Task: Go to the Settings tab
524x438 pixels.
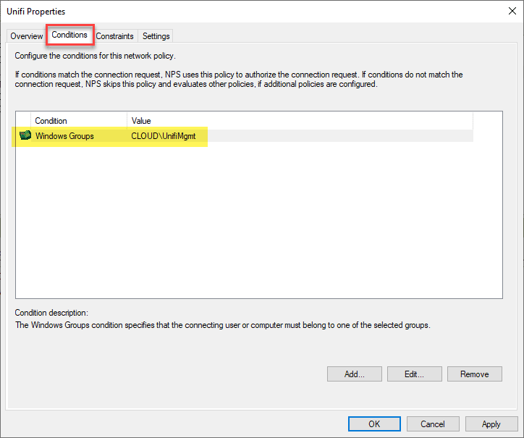Action: (x=156, y=36)
